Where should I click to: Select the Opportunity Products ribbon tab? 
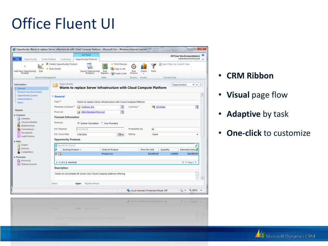[86, 59]
